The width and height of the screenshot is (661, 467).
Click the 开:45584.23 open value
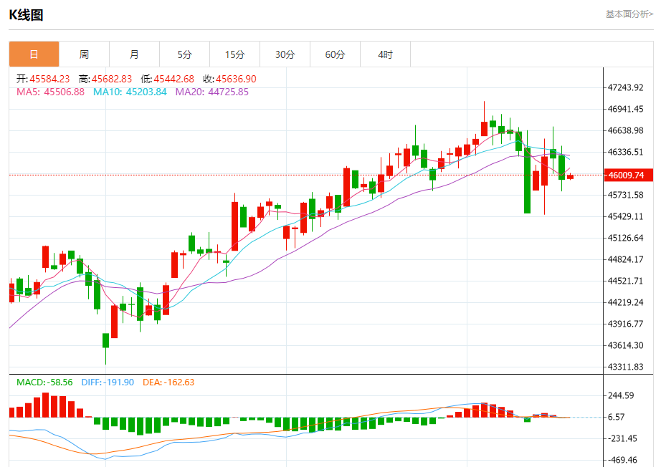(x=43, y=79)
